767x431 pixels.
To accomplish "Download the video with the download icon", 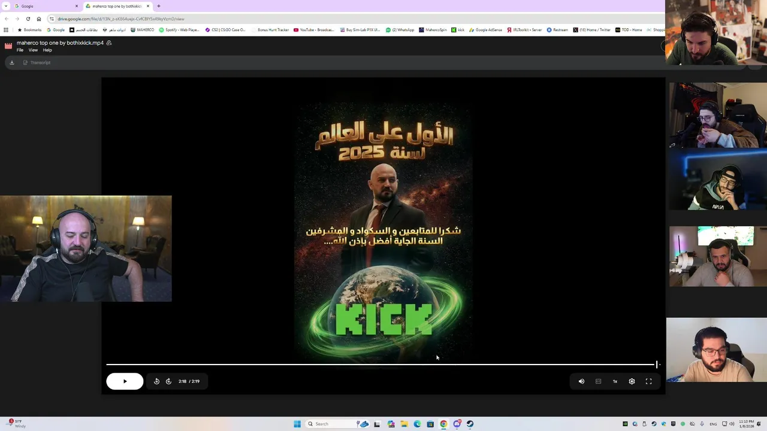I will (11, 62).
